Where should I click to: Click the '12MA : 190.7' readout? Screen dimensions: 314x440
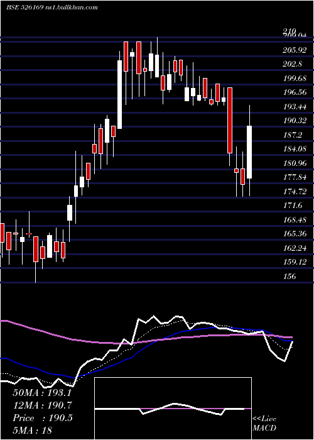click(42, 405)
